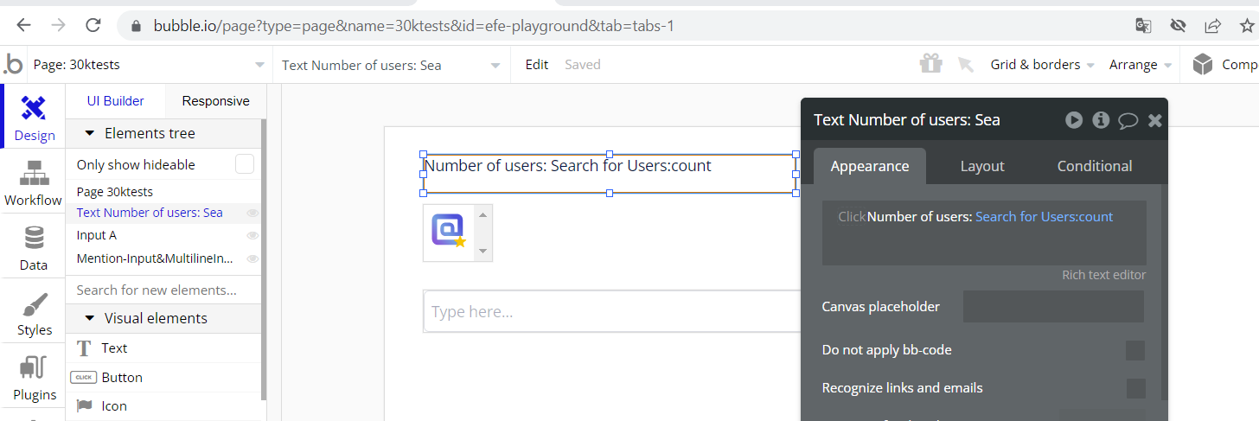The image size is (1259, 421).
Task: Enable Do not apply bb-code checkbox
Action: (x=1135, y=350)
